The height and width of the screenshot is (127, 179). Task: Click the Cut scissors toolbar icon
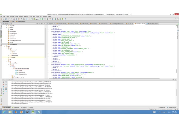point(14,19)
